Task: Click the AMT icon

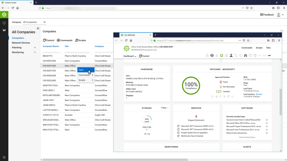Action: [x=269, y=55]
